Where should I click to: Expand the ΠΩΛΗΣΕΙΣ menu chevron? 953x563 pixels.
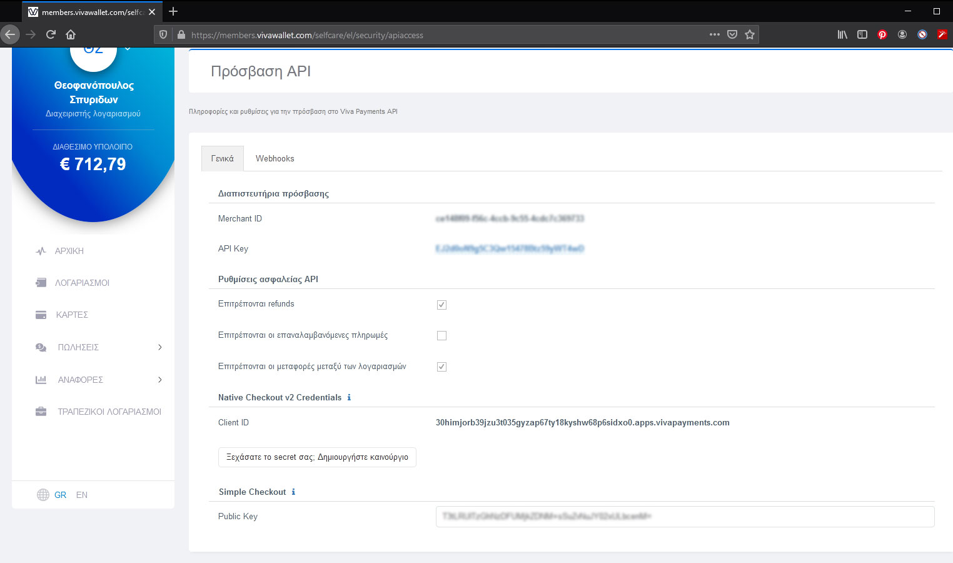[x=160, y=347]
